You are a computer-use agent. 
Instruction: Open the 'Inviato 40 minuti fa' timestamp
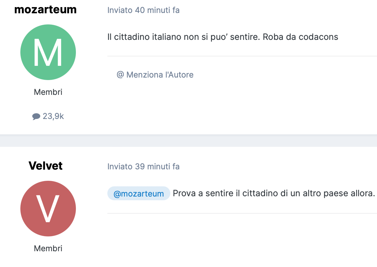[x=143, y=10]
